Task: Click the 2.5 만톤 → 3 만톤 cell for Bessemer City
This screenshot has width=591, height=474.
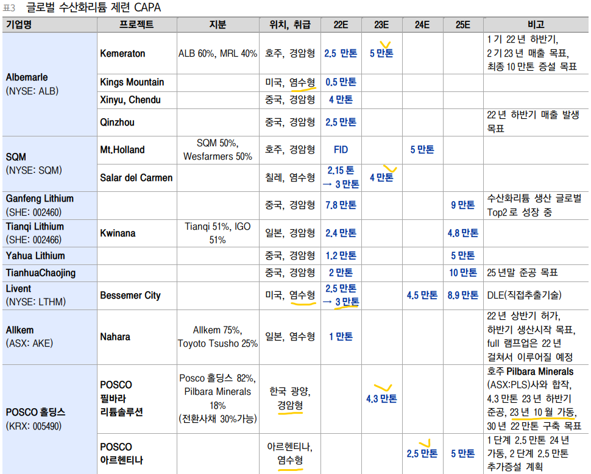Action: click(341, 295)
